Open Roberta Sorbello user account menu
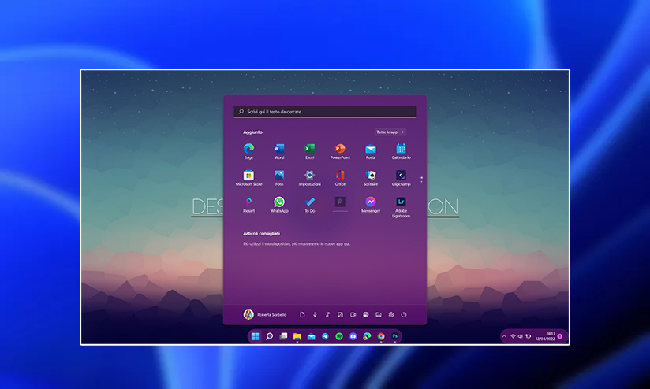This screenshot has height=389, width=650. [x=265, y=314]
